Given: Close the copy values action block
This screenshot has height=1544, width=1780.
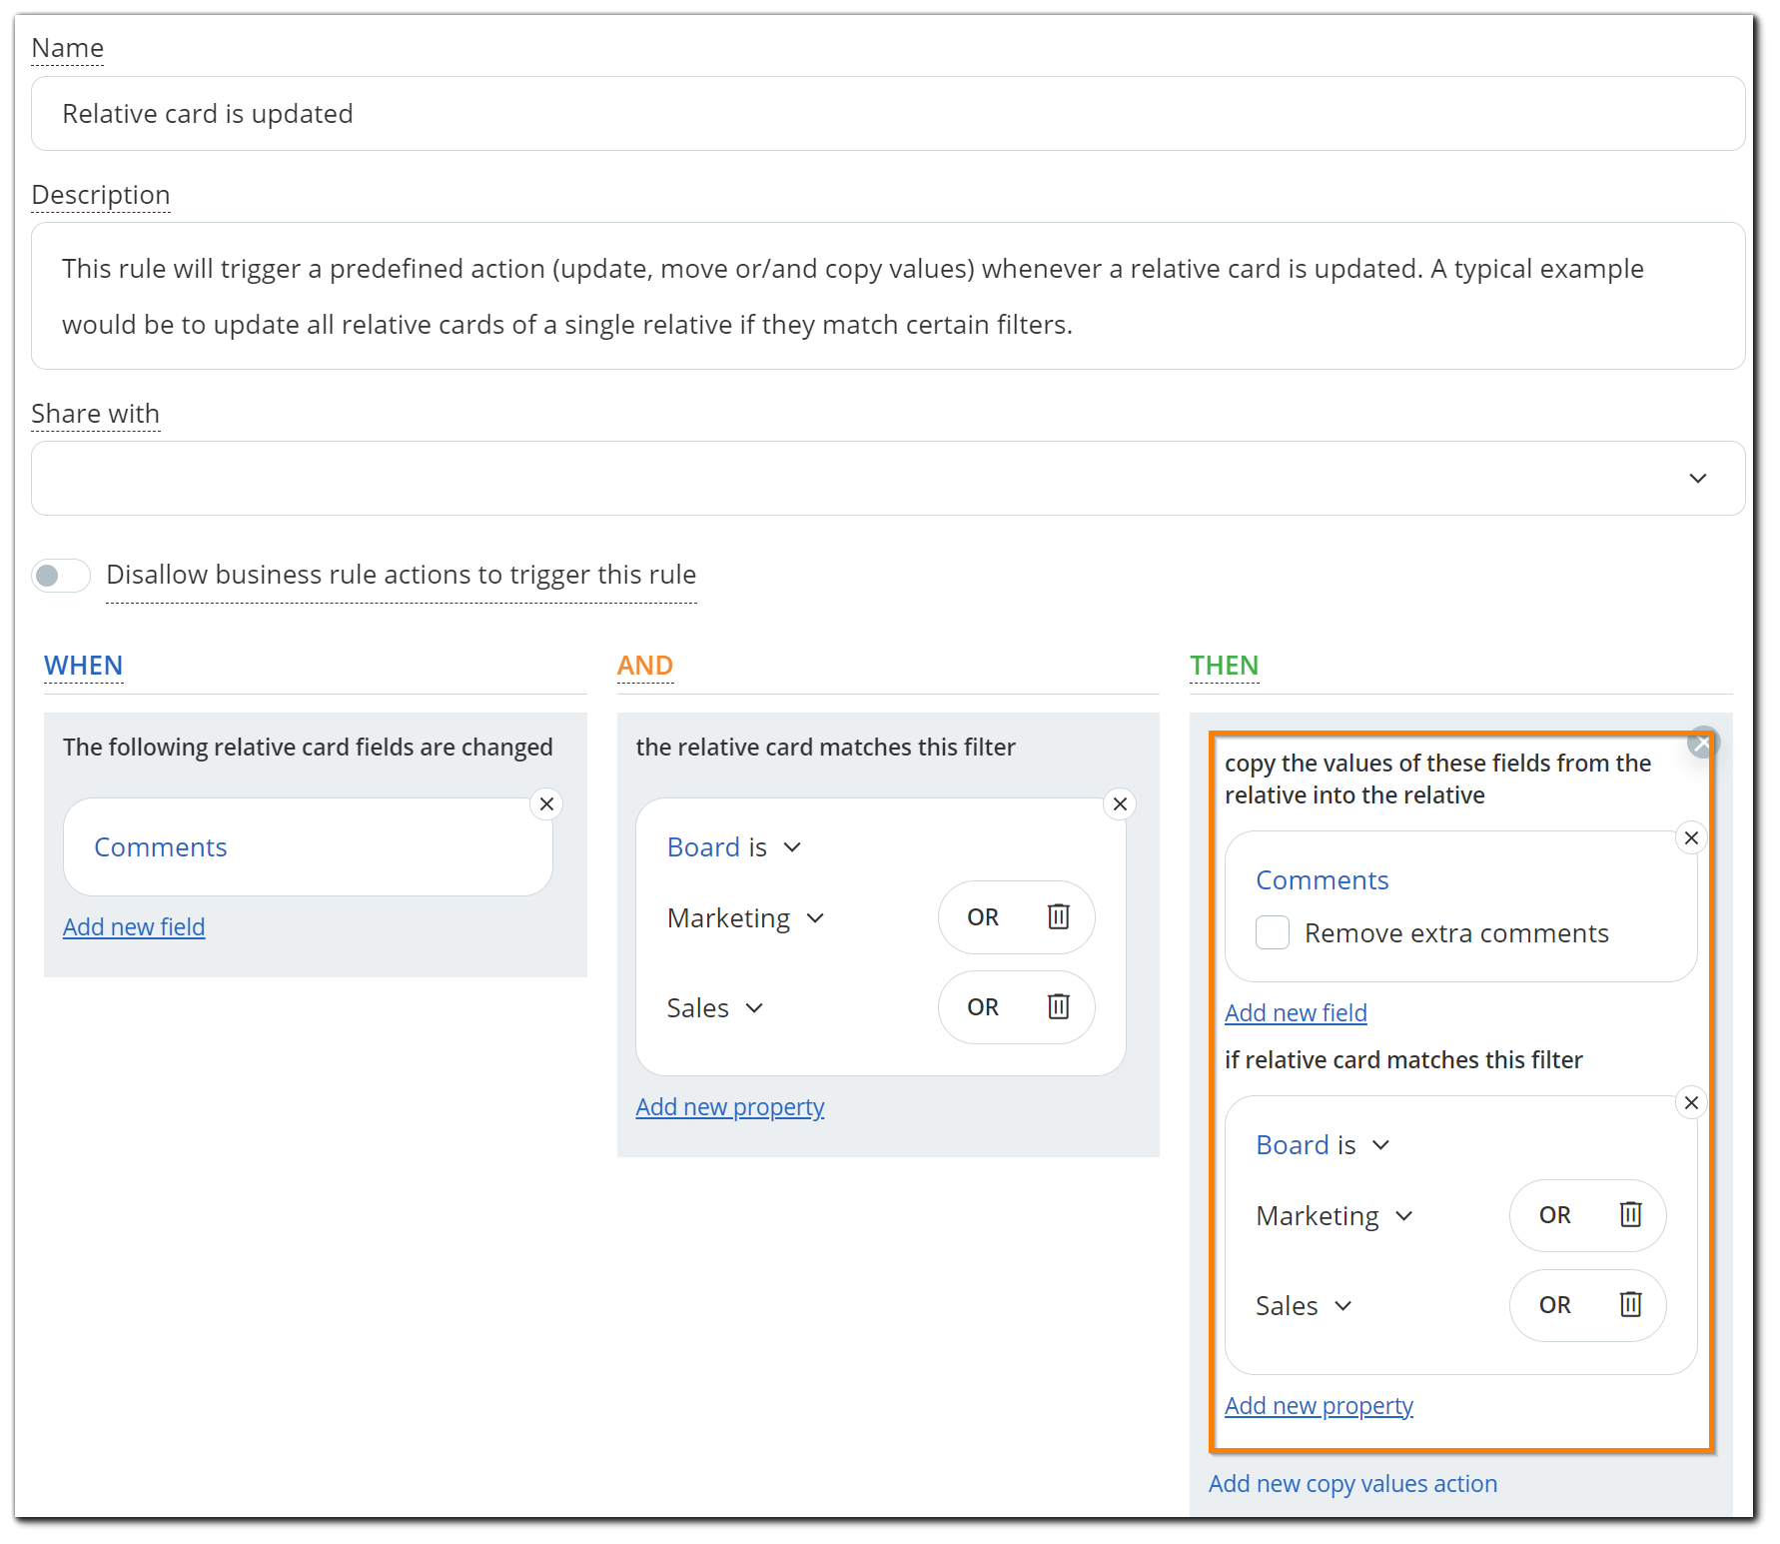Looking at the screenshot, I should pos(1703,743).
